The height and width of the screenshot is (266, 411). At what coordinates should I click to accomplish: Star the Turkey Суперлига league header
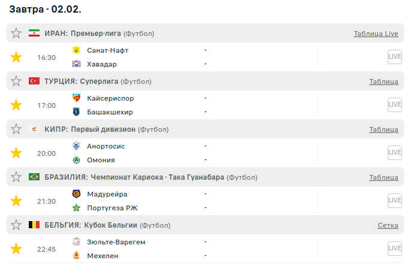(x=16, y=81)
